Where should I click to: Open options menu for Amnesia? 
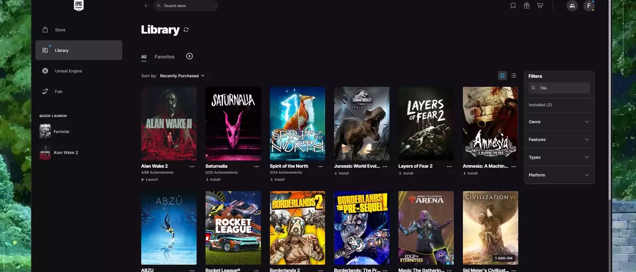(x=514, y=166)
